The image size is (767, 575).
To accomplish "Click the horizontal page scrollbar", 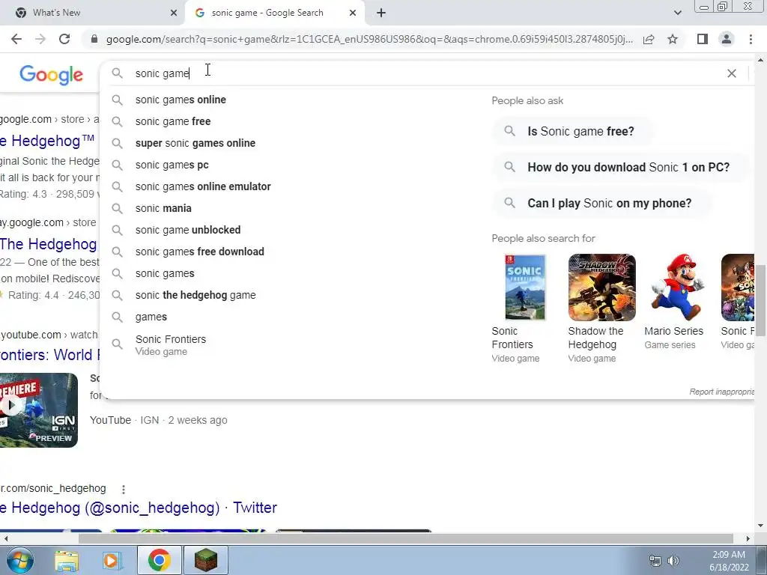I will [406, 539].
